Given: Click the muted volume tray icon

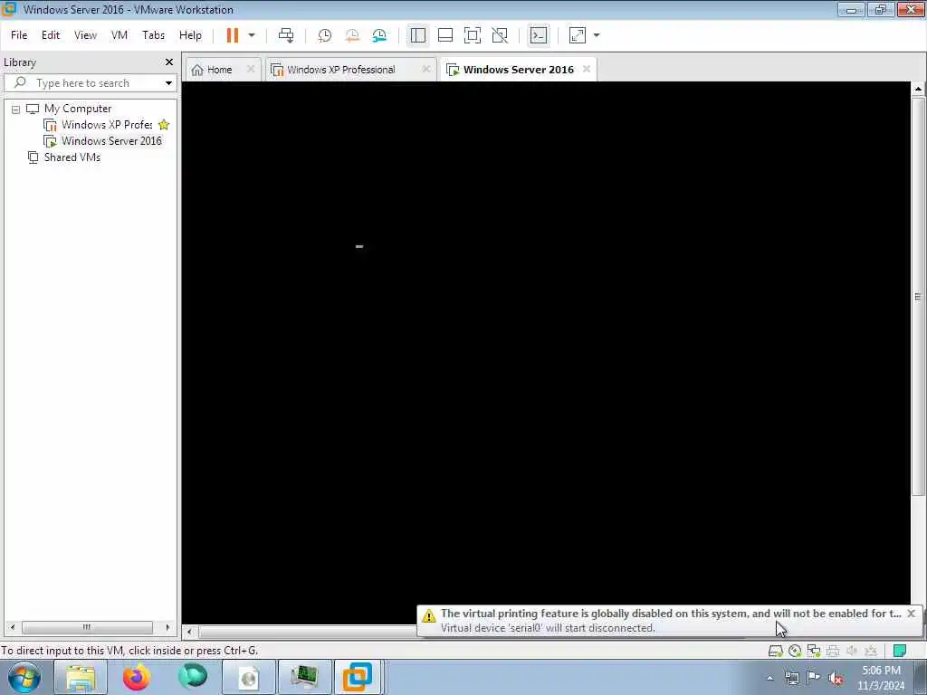Looking at the screenshot, I should [x=836, y=678].
